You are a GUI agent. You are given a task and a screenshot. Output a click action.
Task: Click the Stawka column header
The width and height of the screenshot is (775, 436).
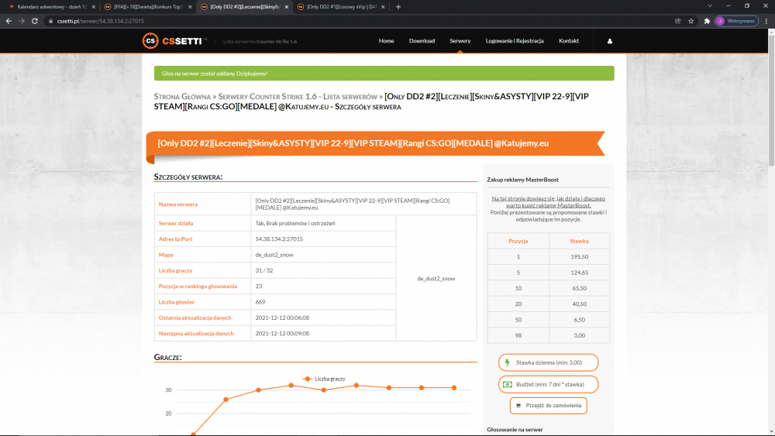[579, 241]
